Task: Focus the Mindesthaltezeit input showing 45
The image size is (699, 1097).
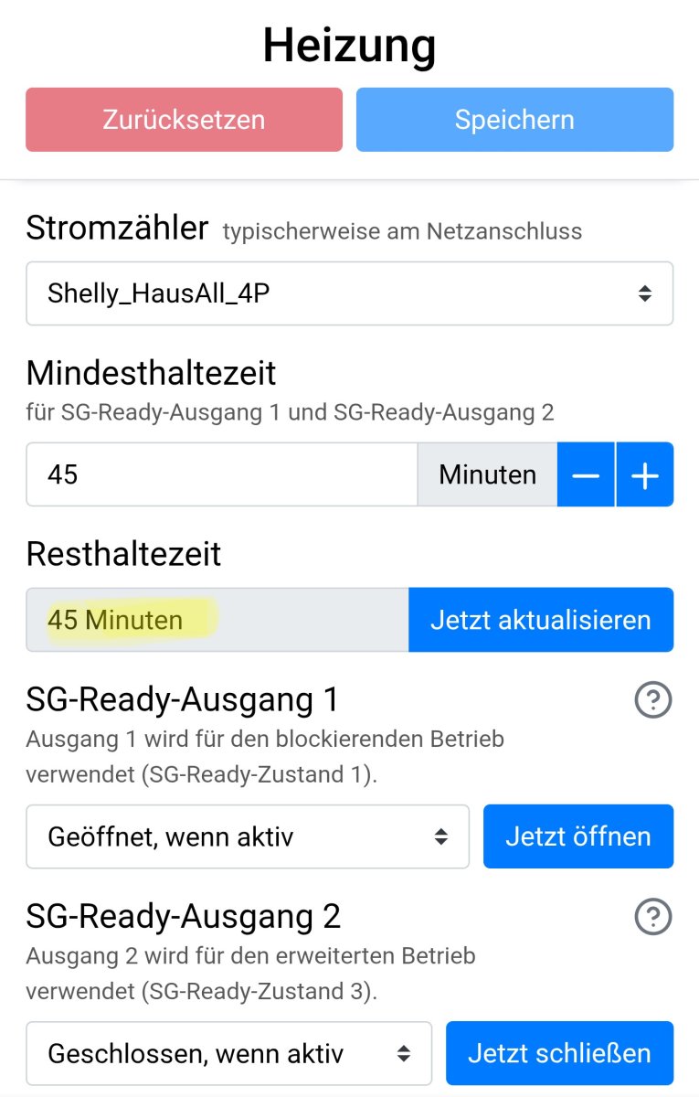Action: [x=221, y=474]
